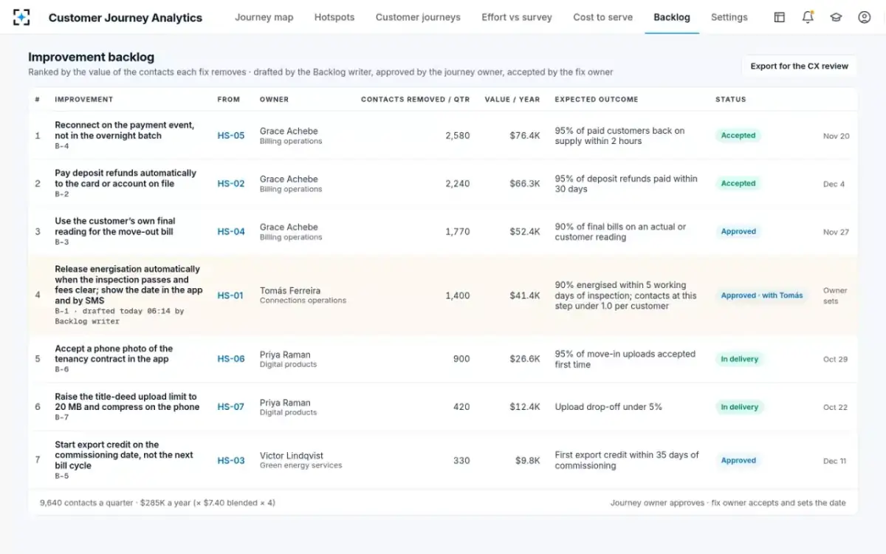Click the Improvement column header
The width and height of the screenshot is (886, 554).
click(x=84, y=99)
